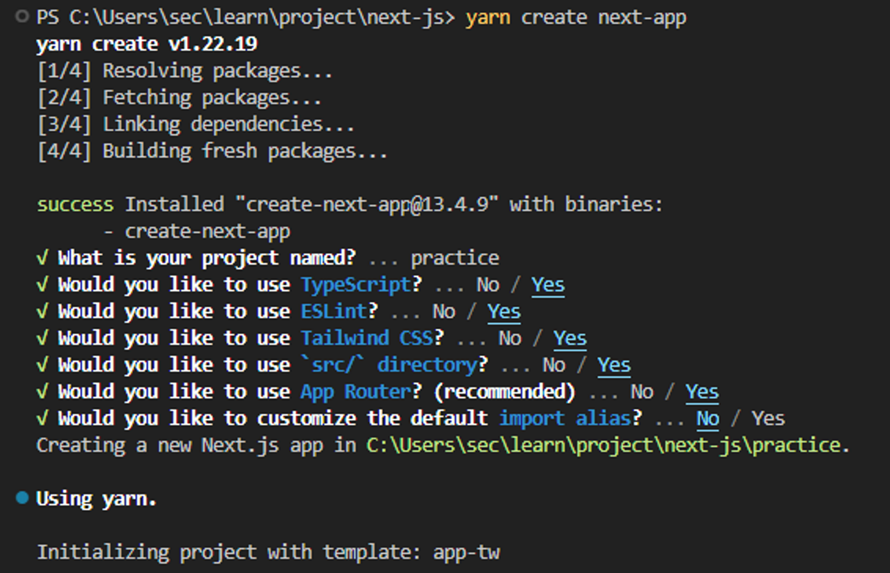Click the checkmark beside the ESLint question

point(42,311)
